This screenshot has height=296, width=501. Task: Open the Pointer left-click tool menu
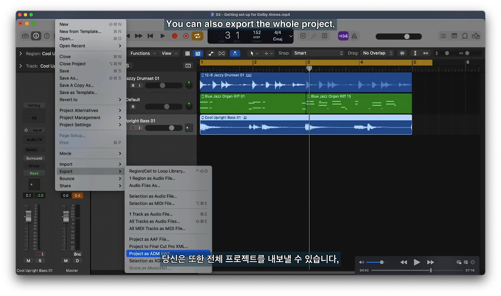(x=254, y=53)
